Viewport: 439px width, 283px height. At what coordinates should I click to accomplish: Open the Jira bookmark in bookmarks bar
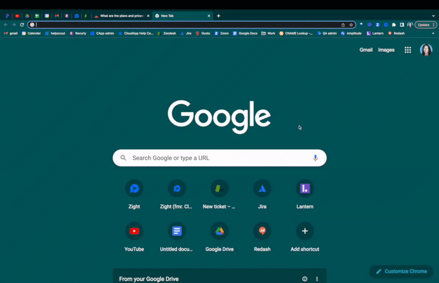(x=186, y=33)
